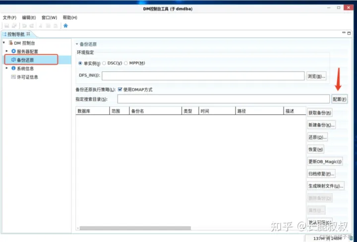
Task: Expand the 服务器配置 tree node
Action: pyautogui.click(x=6, y=51)
